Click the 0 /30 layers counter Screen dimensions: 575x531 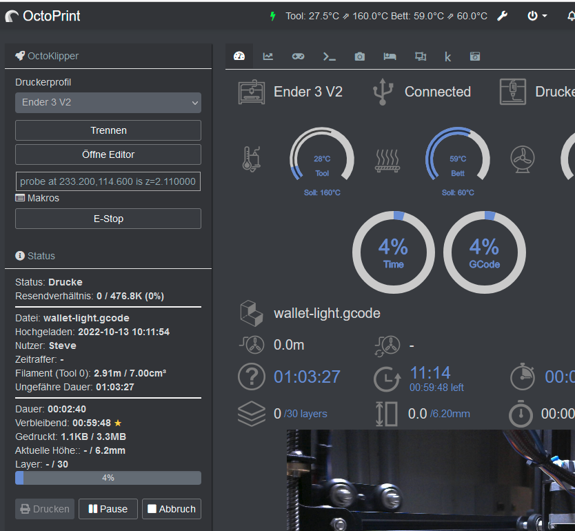[x=301, y=414]
